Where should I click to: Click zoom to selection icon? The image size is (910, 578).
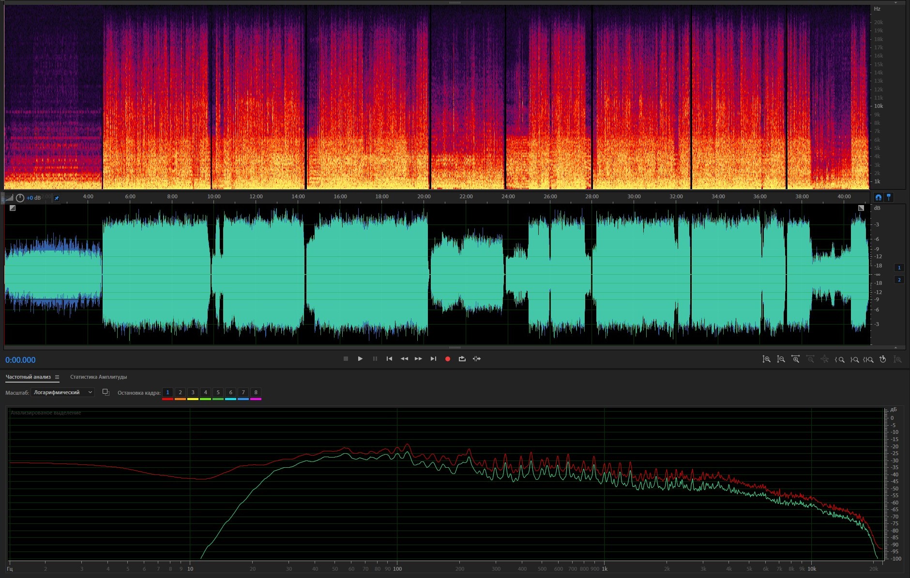point(868,359)
